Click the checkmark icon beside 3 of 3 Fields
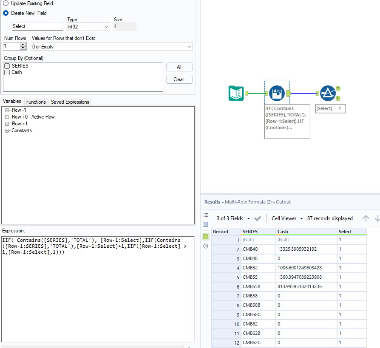Viewport: 380px width, 348px height. tap(258, 218)
